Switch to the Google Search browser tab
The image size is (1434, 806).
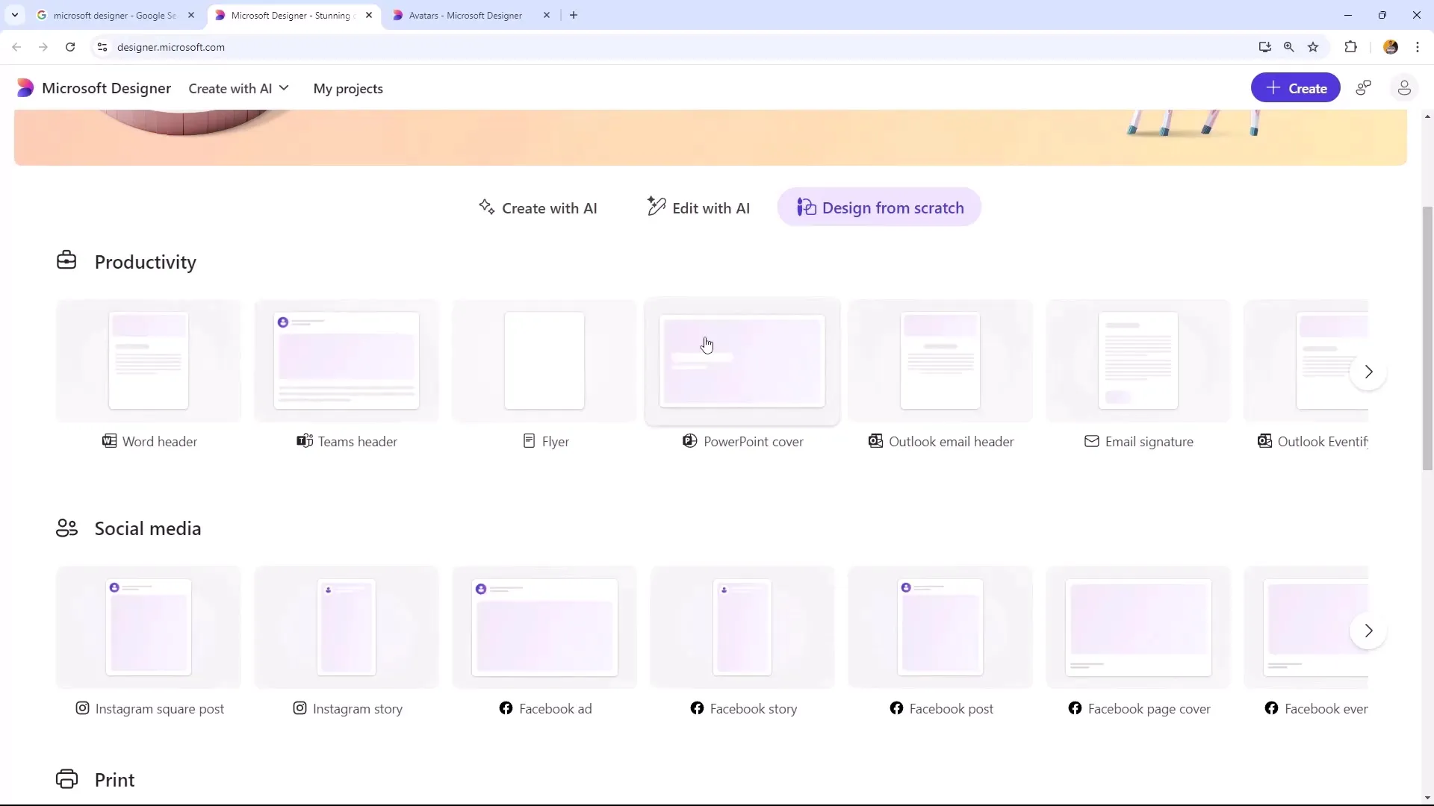[116, 15]
